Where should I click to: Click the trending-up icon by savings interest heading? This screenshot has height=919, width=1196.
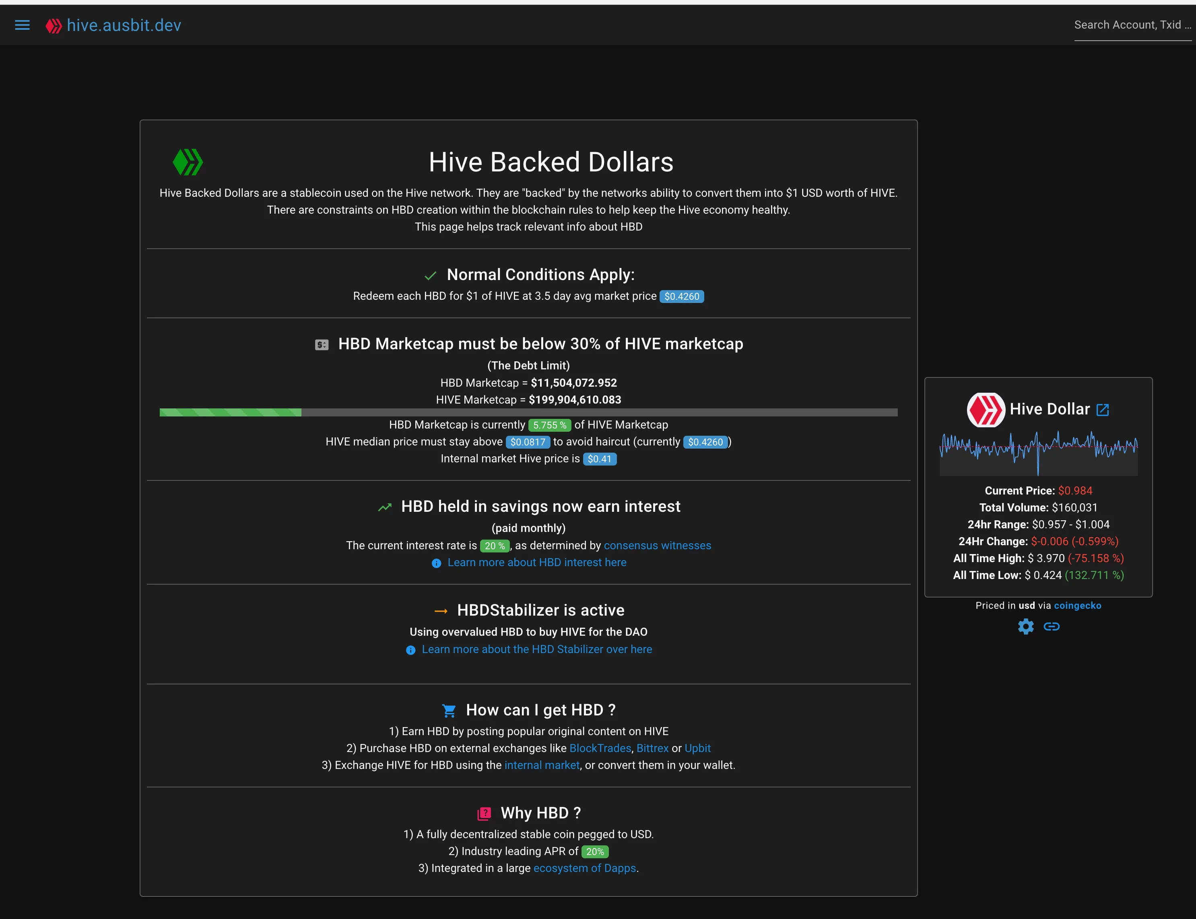point(385,507)
